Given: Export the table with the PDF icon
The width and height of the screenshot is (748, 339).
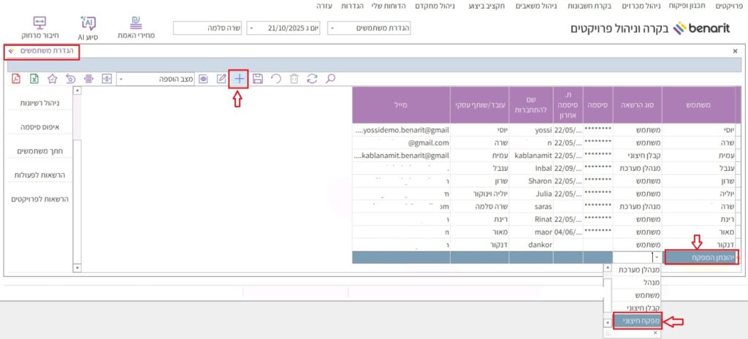Looking at the screenshot, I should pyautogui.click(x=16, y=79).
